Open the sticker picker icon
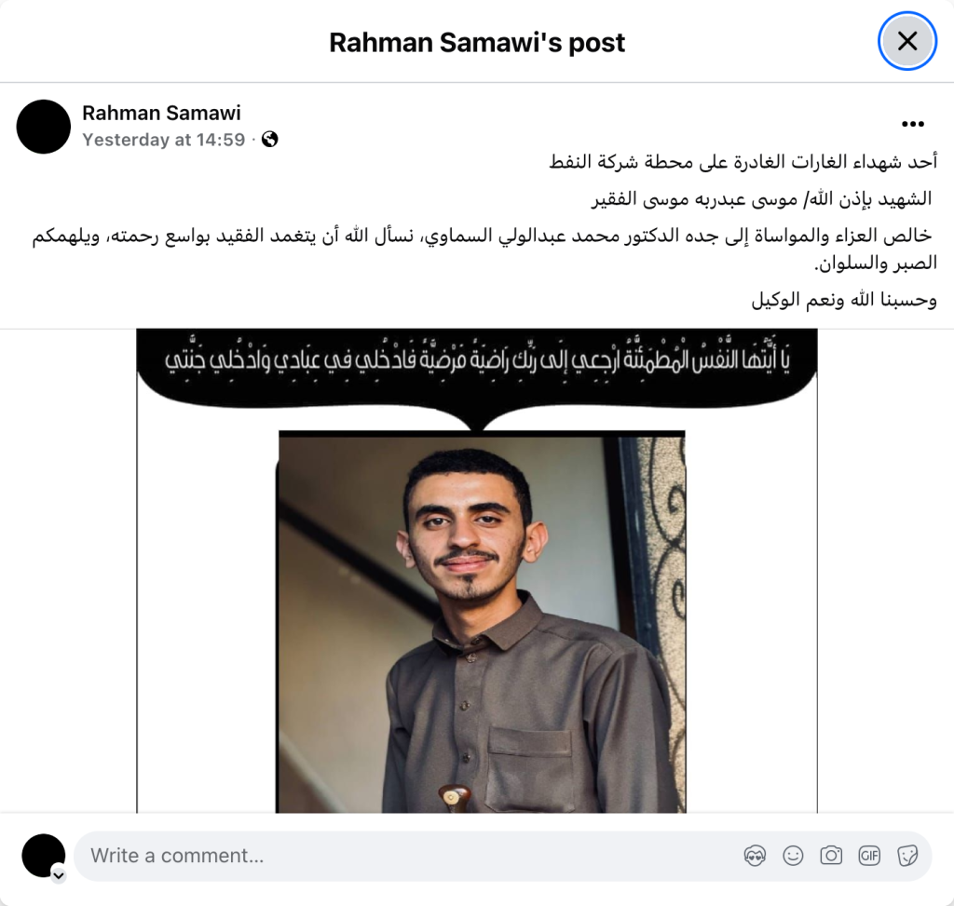 point(907,856)
